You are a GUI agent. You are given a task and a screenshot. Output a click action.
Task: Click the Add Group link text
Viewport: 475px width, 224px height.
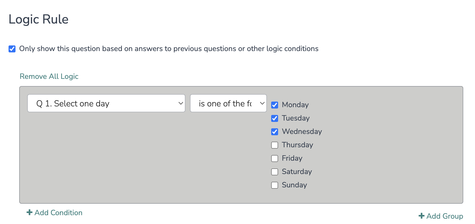(445, 216)
